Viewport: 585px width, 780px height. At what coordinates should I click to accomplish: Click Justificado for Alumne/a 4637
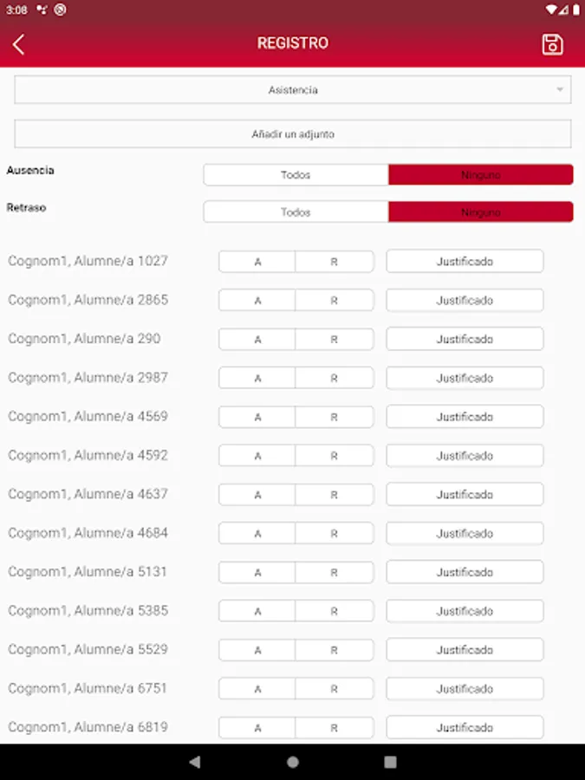(465, 495)
